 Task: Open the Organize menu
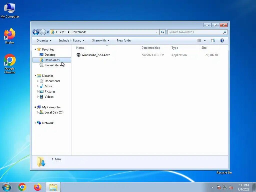pyautogui.click(x=44, y=40)
